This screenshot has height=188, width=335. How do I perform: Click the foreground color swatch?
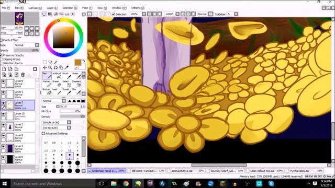[x=78, y=63]
